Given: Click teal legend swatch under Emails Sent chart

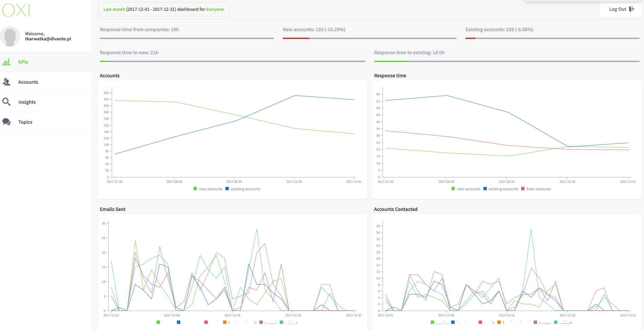Looking at the screenshot, I should 281,322.
